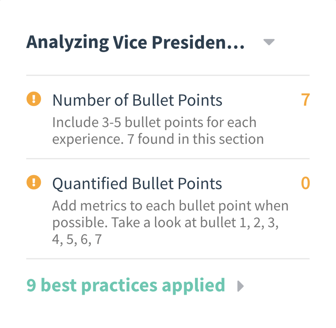
Task: Click the right-pointing arrow after best practices
Action: click(x=240, y=286)
